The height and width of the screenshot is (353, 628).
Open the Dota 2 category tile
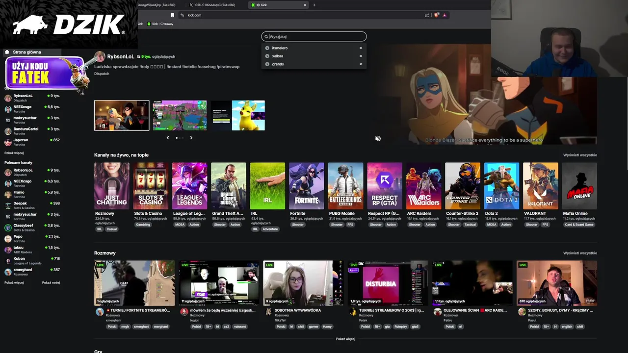(x=501, y=186)
